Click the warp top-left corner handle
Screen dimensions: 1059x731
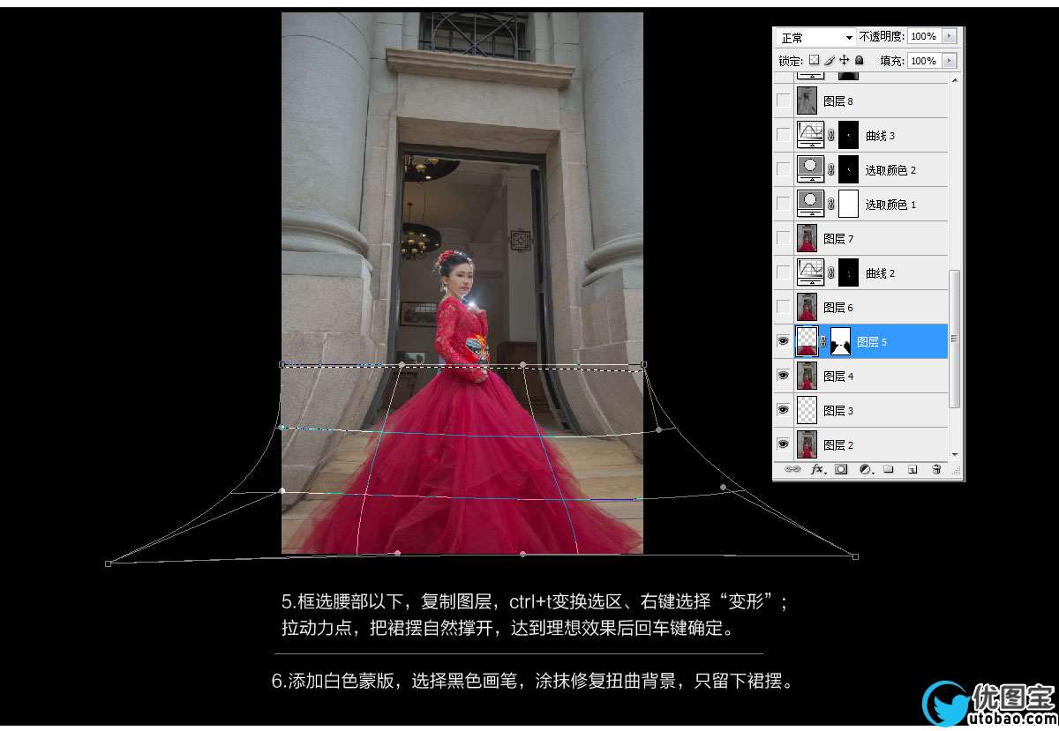point(282,364)
